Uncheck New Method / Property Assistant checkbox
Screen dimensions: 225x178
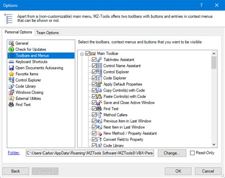94,133
